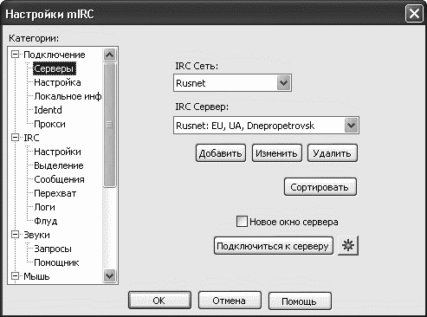Screen dimensions: 427x317
Task: Click the Удалить button
Action: 332,153
